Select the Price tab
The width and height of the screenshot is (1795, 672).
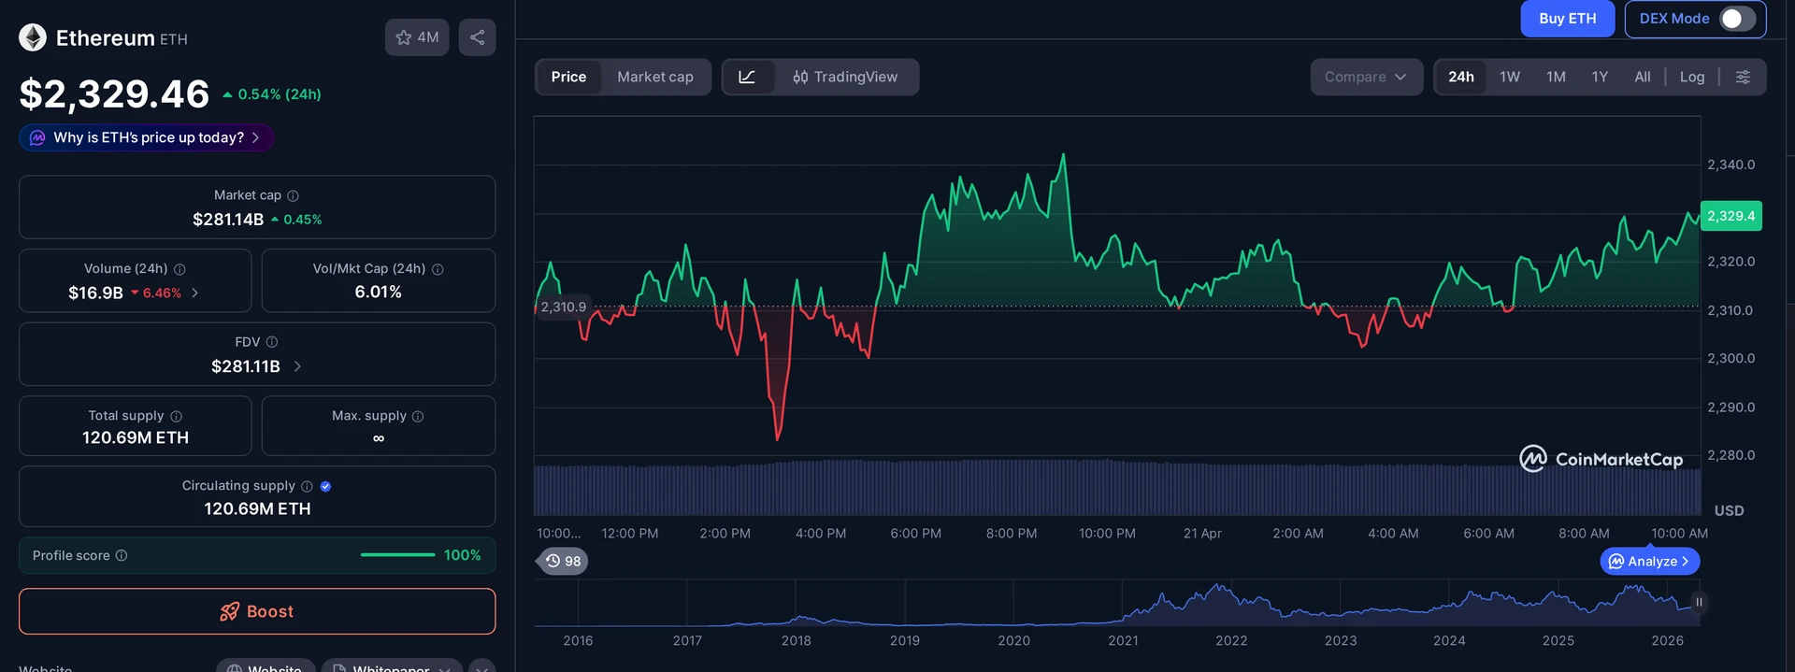click(x=568, y=77)
